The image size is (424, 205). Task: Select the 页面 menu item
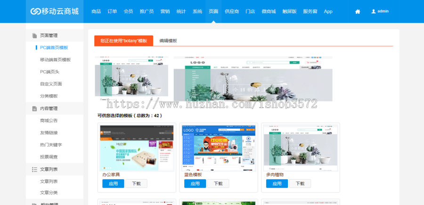213,11
